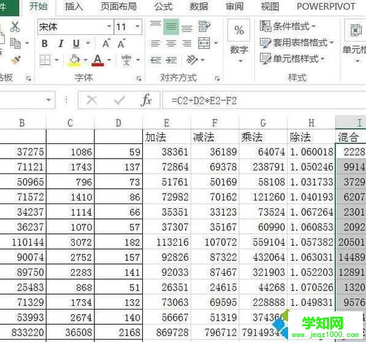The image size is (366, 342).
Task: Confirm formula entry with checkmark
Action: tap(120, 100)
